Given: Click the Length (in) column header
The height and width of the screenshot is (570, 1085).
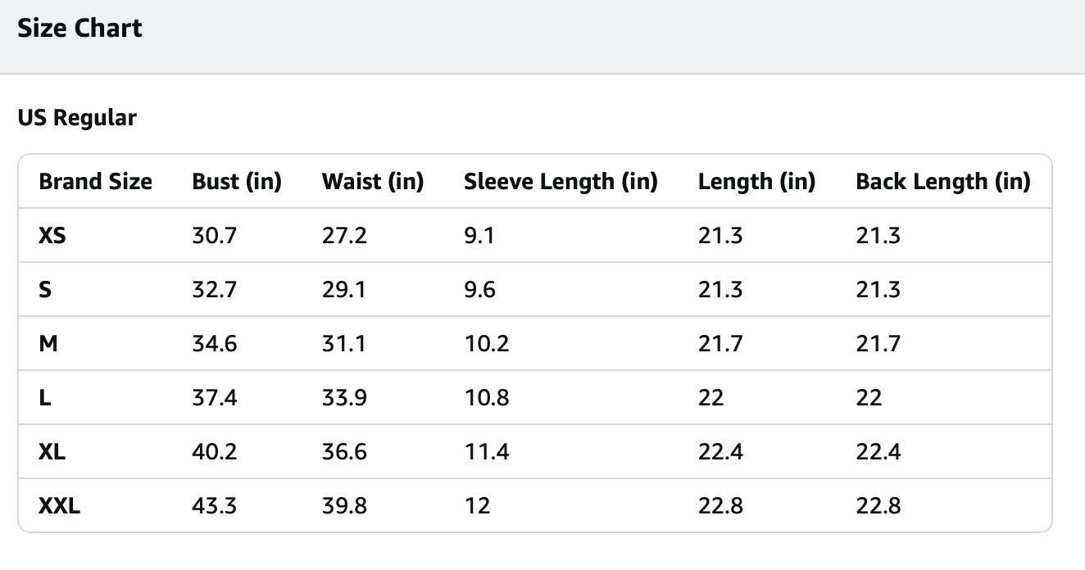Looking at the screenshot, I should click(756, 182).
